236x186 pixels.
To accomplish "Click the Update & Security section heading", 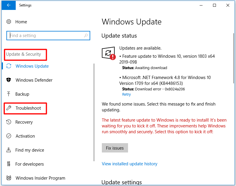I will (x=24, y=54).
